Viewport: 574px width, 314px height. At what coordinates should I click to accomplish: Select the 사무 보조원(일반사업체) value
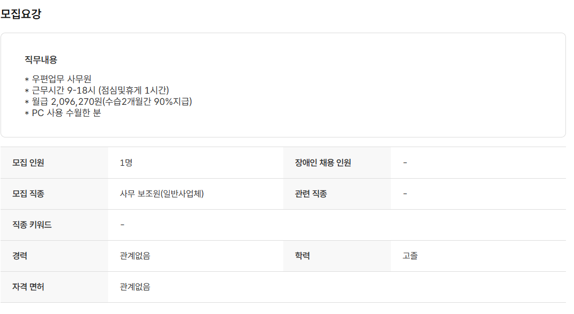(x=162, y=194)
